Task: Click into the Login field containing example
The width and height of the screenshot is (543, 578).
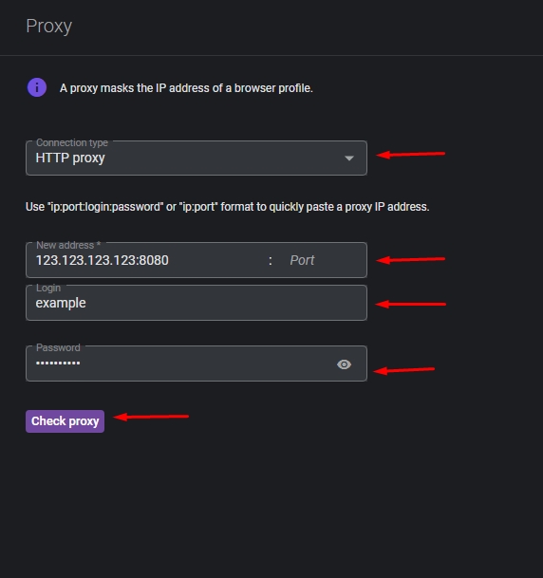Action: (197, 303)
